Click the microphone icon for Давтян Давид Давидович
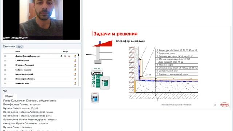Viewport: 233px width, 131px height. point(61,56)
